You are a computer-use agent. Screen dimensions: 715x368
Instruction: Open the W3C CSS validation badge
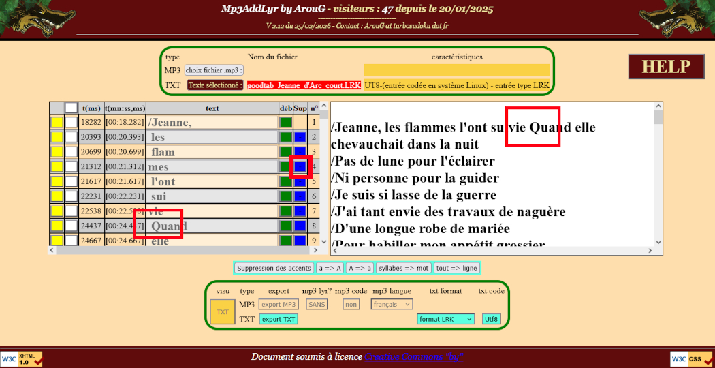point(692,358)
